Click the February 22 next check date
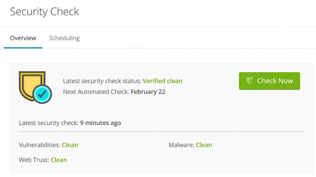This screenshot has height=177, width=316. tap(148, 92)
